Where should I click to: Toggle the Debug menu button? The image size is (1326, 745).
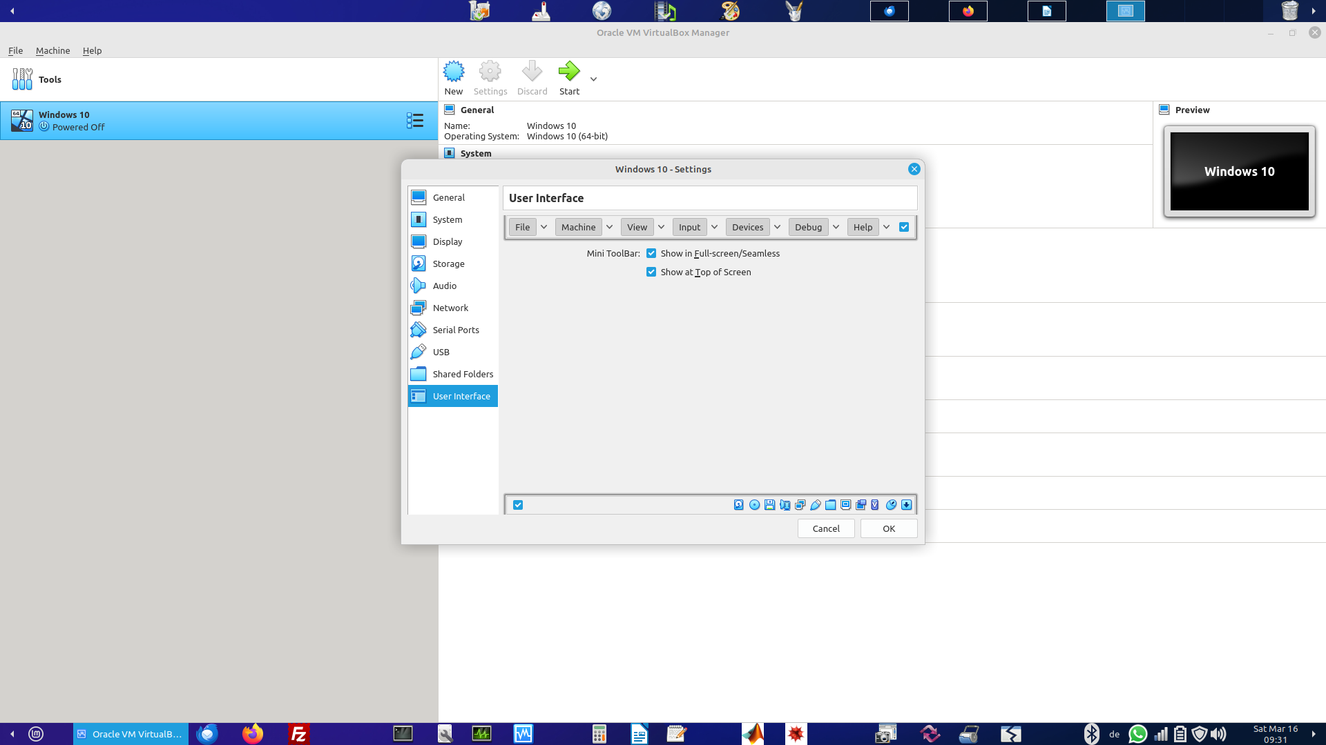pos(808,227)
